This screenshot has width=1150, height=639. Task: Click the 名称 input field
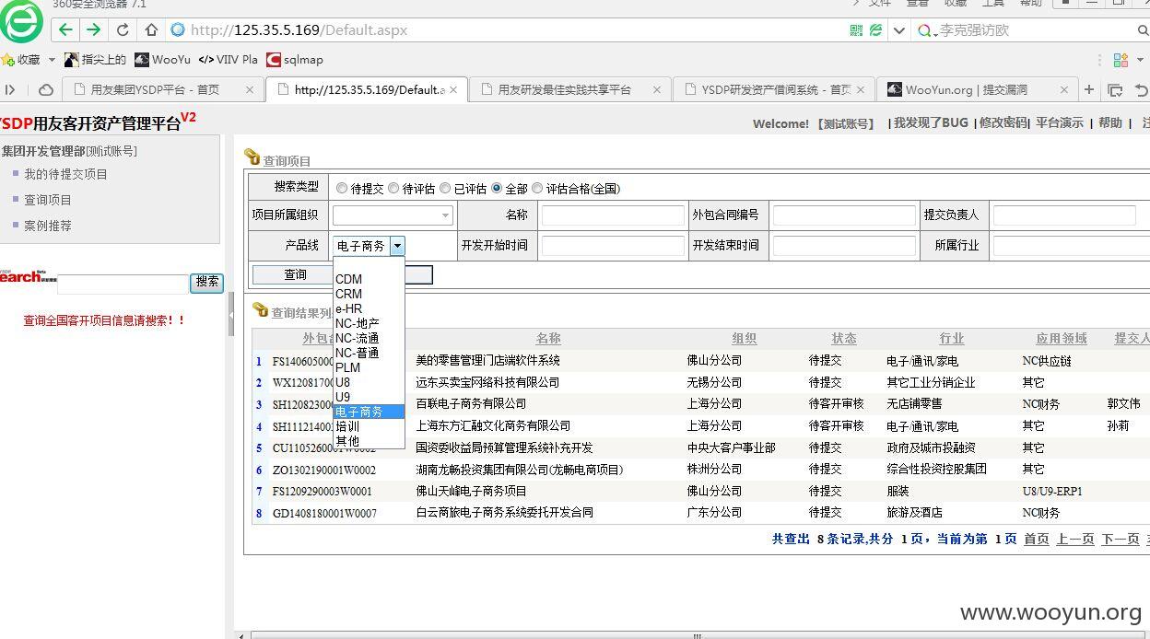pos(613,215)
